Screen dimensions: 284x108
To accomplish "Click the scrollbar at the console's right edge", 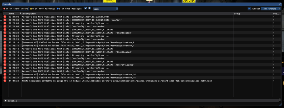I will [x=280, y=100].
